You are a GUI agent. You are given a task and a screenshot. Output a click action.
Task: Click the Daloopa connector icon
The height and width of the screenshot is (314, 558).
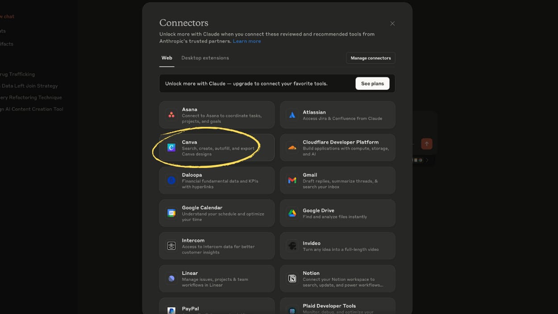pyautogui.click(x=171, y=180)
